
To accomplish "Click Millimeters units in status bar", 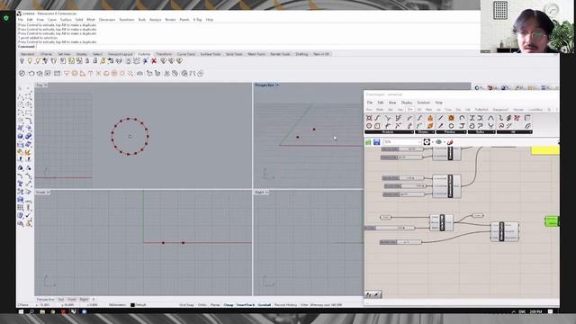I will click(118, 305).
